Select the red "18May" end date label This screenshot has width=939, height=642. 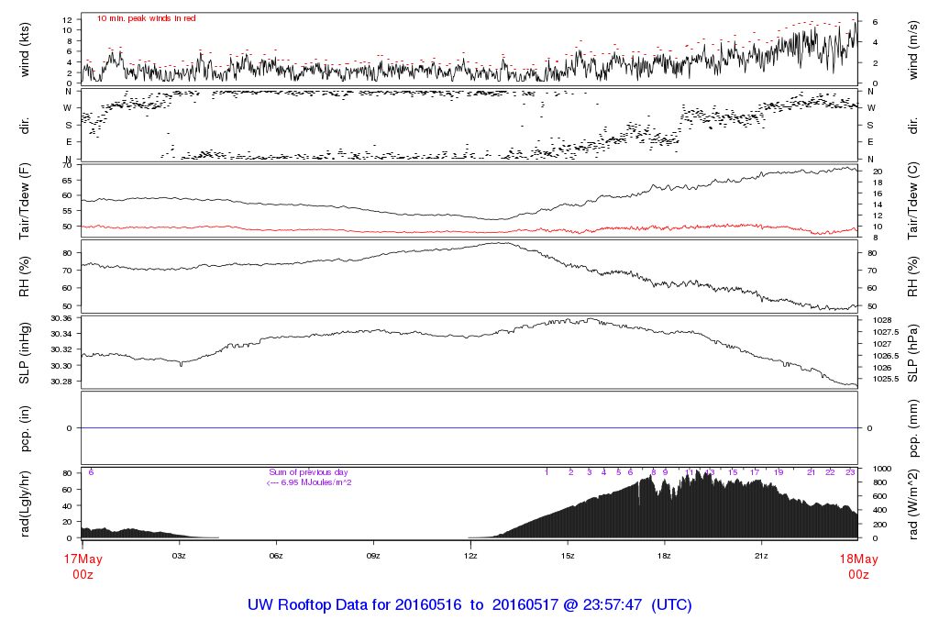point(858,559)
